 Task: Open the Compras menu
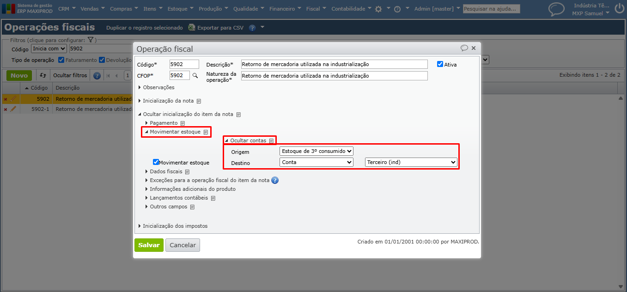[124, 9]
